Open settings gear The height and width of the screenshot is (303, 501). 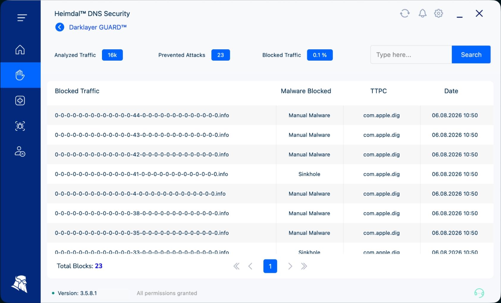[439, 13]
